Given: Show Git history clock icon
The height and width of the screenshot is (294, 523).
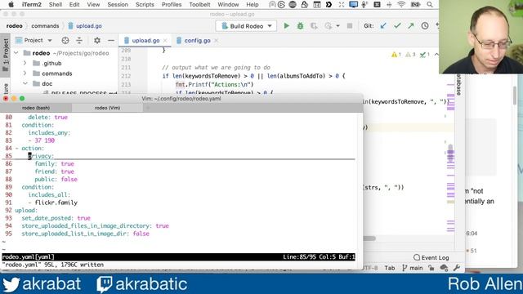Looking at the screenshot, I should point(425,25).
